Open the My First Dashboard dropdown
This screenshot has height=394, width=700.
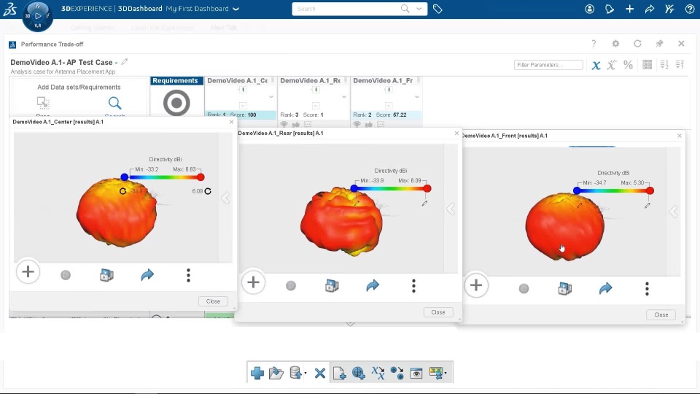236,9
